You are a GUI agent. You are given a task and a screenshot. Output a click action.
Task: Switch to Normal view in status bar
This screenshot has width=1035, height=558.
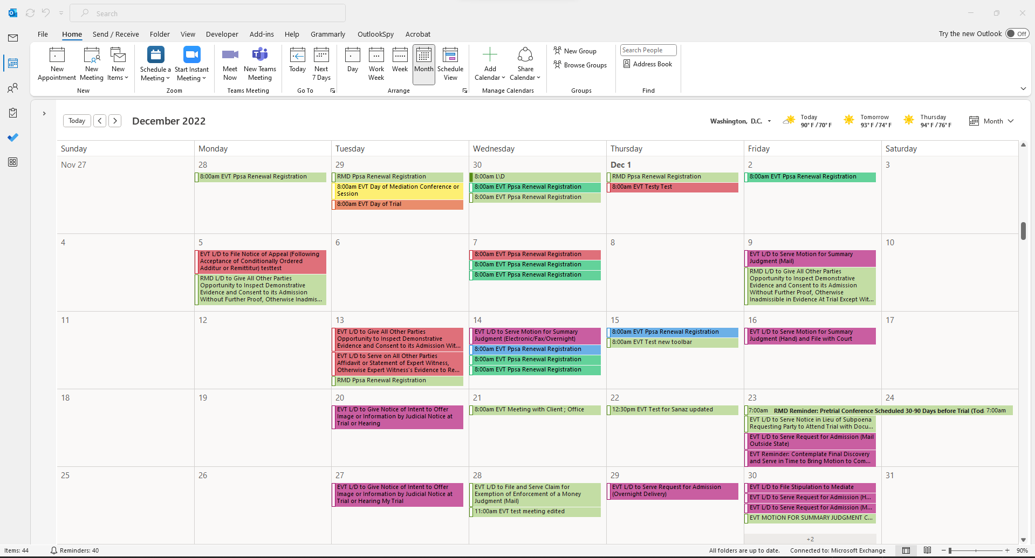pyautogui.click(x=906, y=550)
